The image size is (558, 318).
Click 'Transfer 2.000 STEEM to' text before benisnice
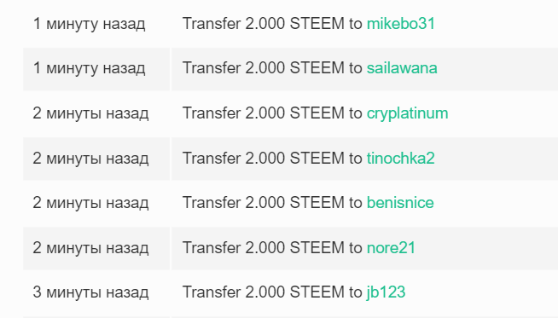272,203
